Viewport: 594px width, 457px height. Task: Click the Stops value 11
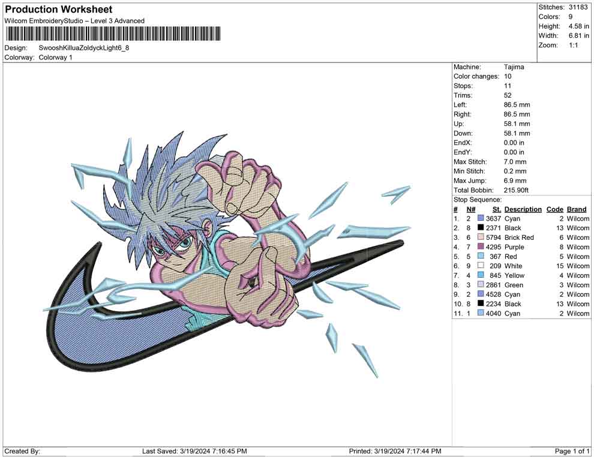507,86
